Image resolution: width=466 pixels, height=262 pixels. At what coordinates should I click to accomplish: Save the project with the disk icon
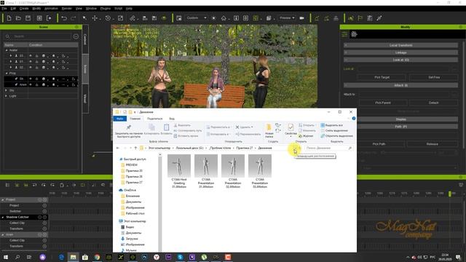click(28, 18)
